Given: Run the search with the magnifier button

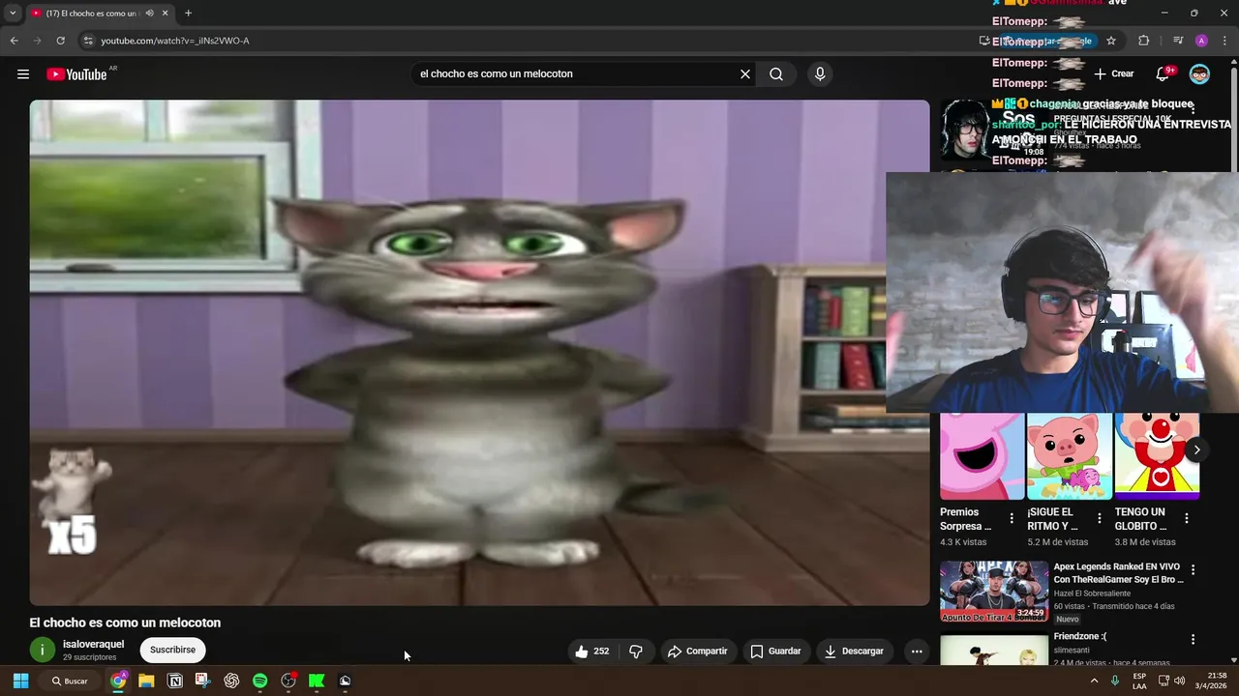Looking at the screenshot, I should 776,74.
